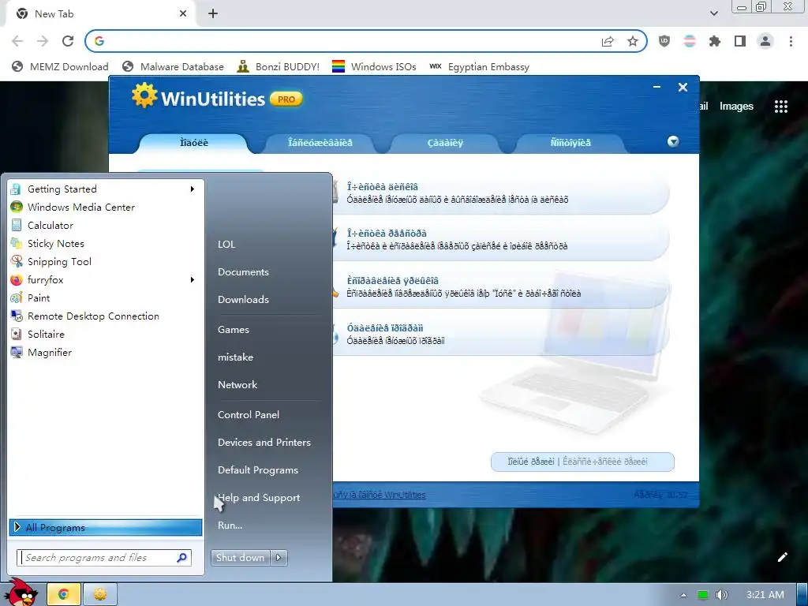Click the green network tray icon
This screenshot has height=606, width=808.
pyautogui.click(x=703, y=595)
